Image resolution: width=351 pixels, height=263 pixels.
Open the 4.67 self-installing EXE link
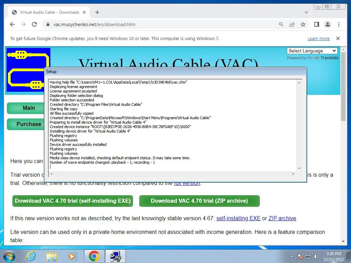238,218
